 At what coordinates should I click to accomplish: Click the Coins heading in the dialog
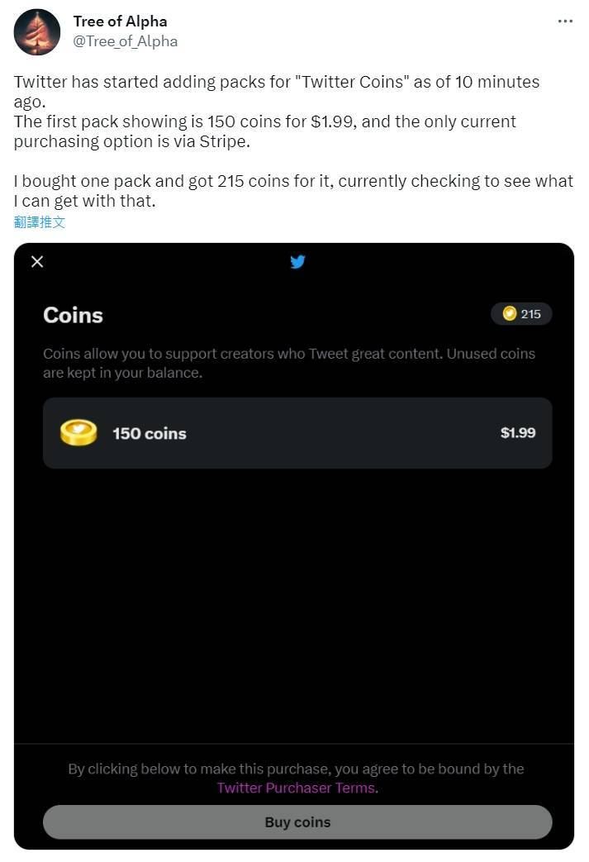click(73, 315)
